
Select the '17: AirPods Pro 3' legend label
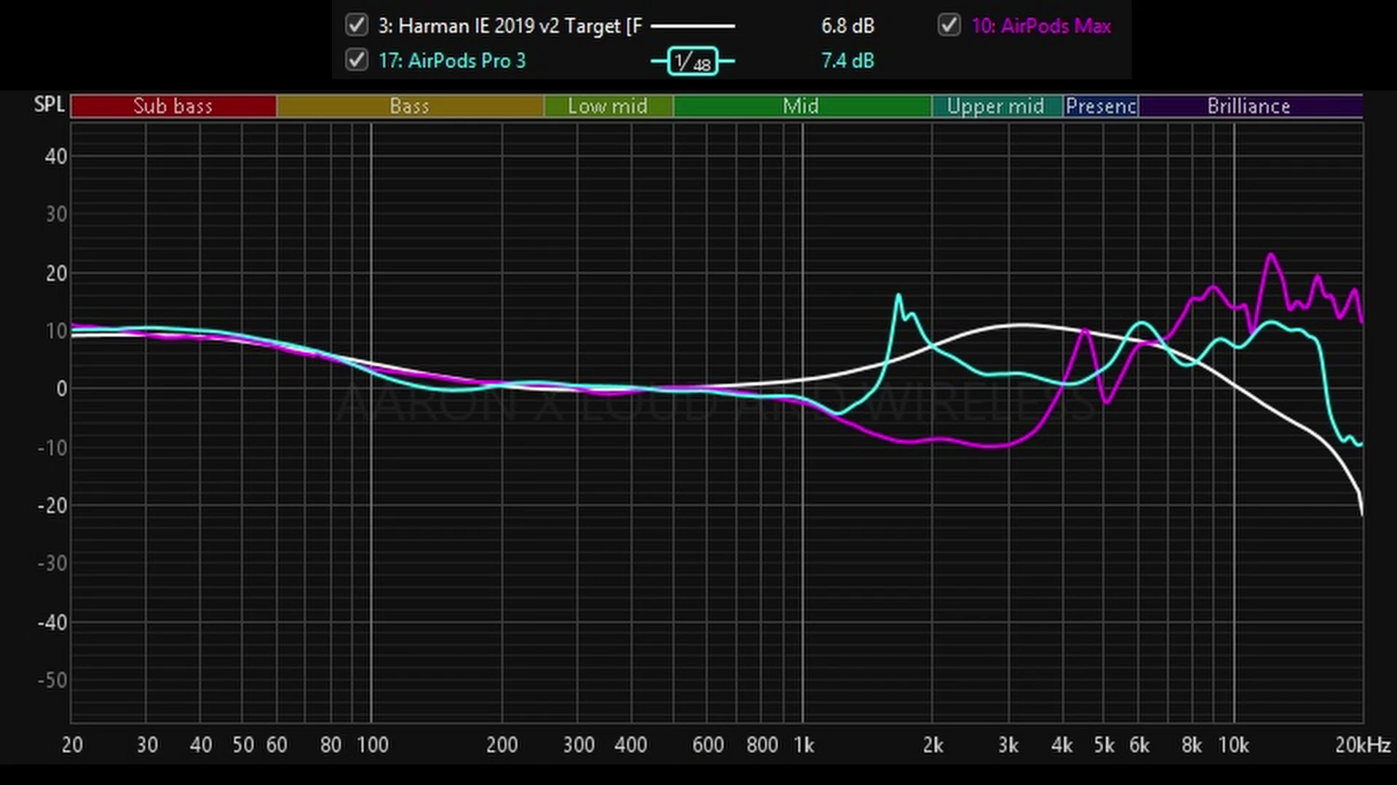click(451, 60)
